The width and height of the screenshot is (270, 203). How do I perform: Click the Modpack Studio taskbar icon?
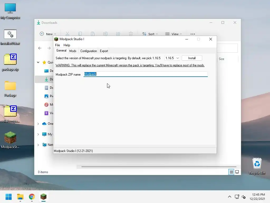pos(44,197)
